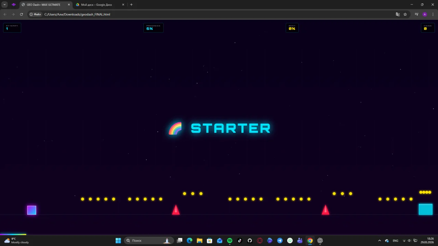
Task: Click the rainbow emoji beside STARTER
Action: tap(175, 128)
